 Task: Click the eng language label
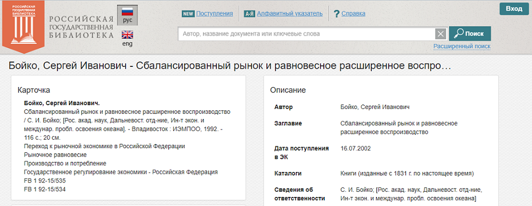pos(127,44)
